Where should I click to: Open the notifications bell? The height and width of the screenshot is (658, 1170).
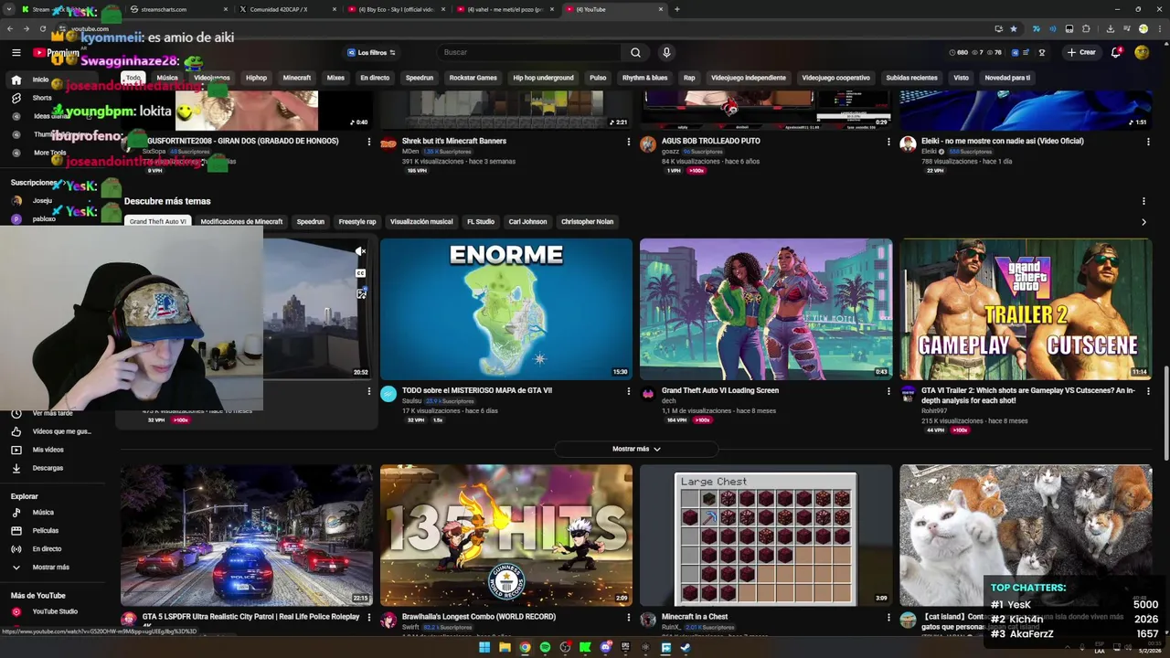click(x=1116, y=53)
